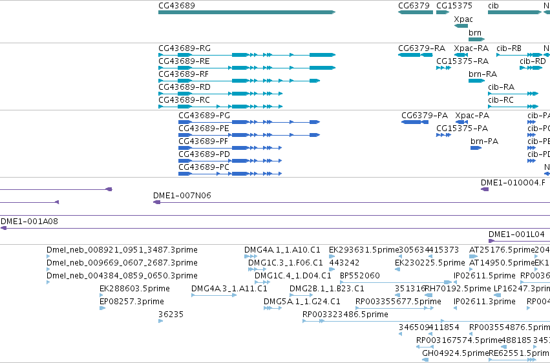Viewport: 550px width, 363px height.
Task: Click the cib-RA transcript label
Action: point(501,87)
